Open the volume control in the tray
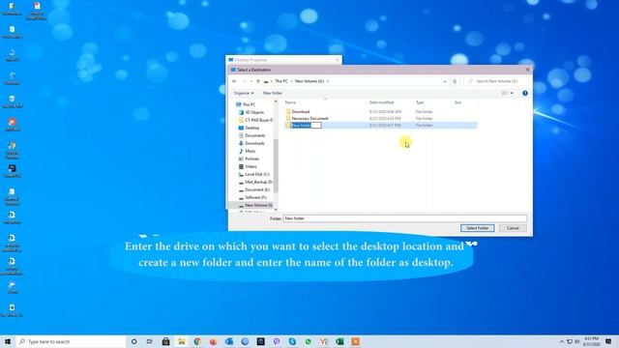Viewport: 619px width, 348px height. 576,341
